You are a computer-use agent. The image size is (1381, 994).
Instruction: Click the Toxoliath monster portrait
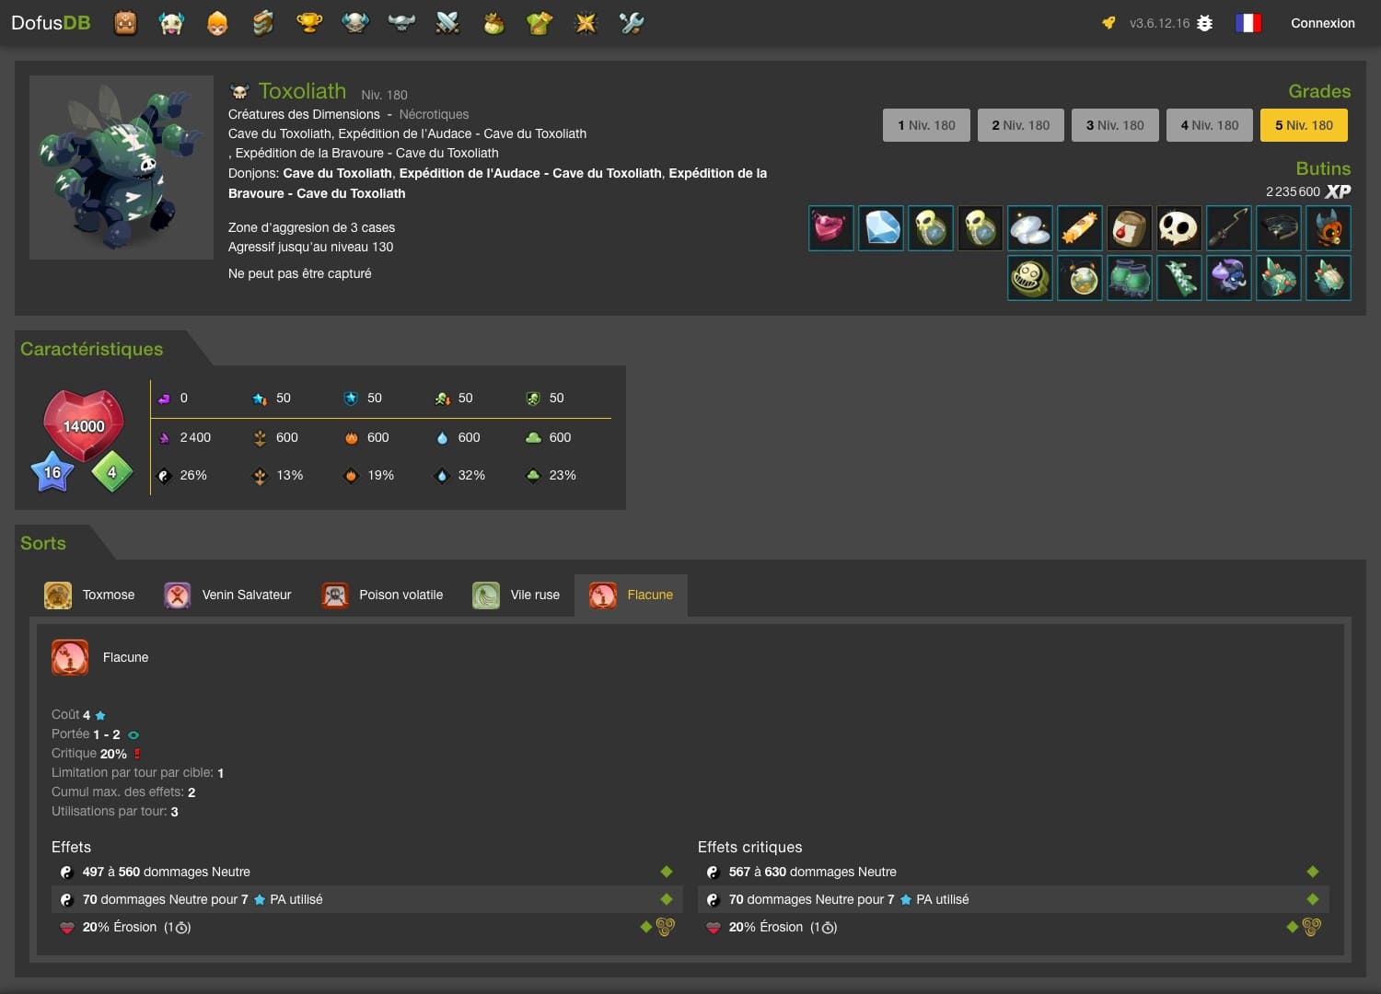122,168
